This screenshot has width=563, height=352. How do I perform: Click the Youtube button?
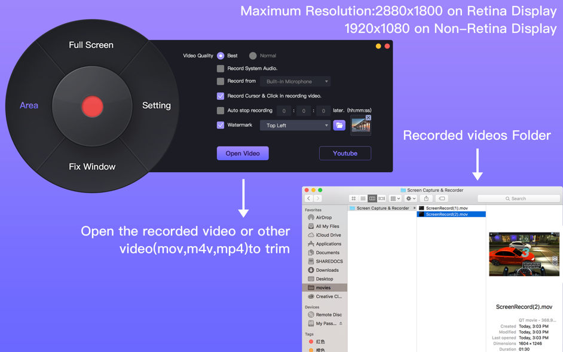[345, 154]
